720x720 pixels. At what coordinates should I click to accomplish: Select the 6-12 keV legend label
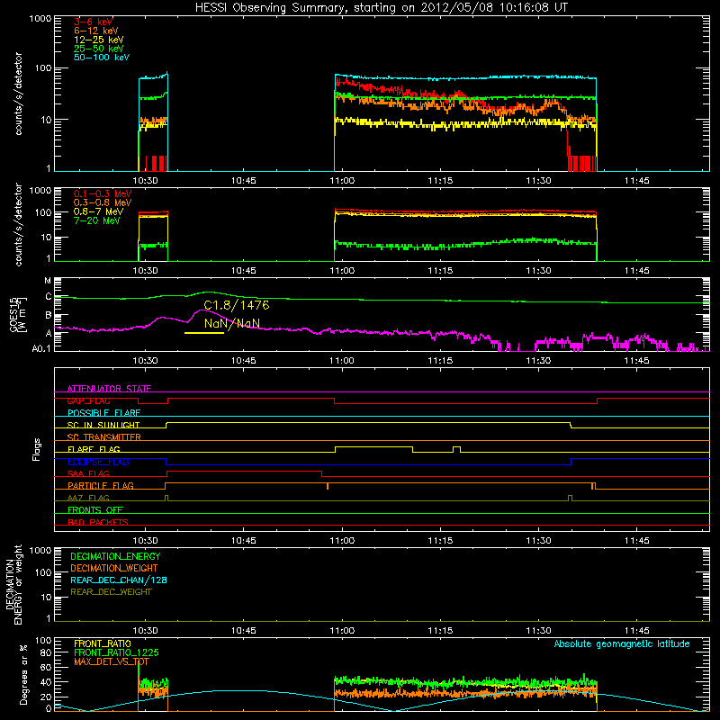coord(96,31)
